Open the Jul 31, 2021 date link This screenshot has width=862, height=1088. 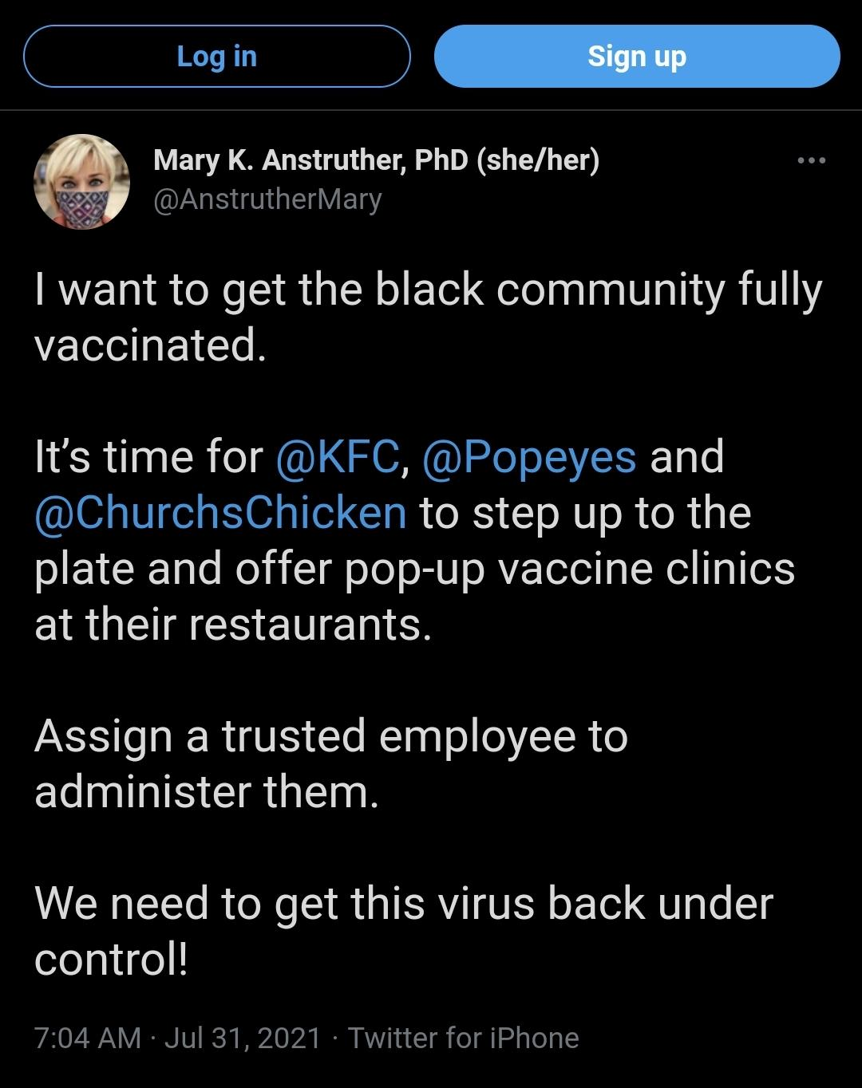[x=242, y=1038]
